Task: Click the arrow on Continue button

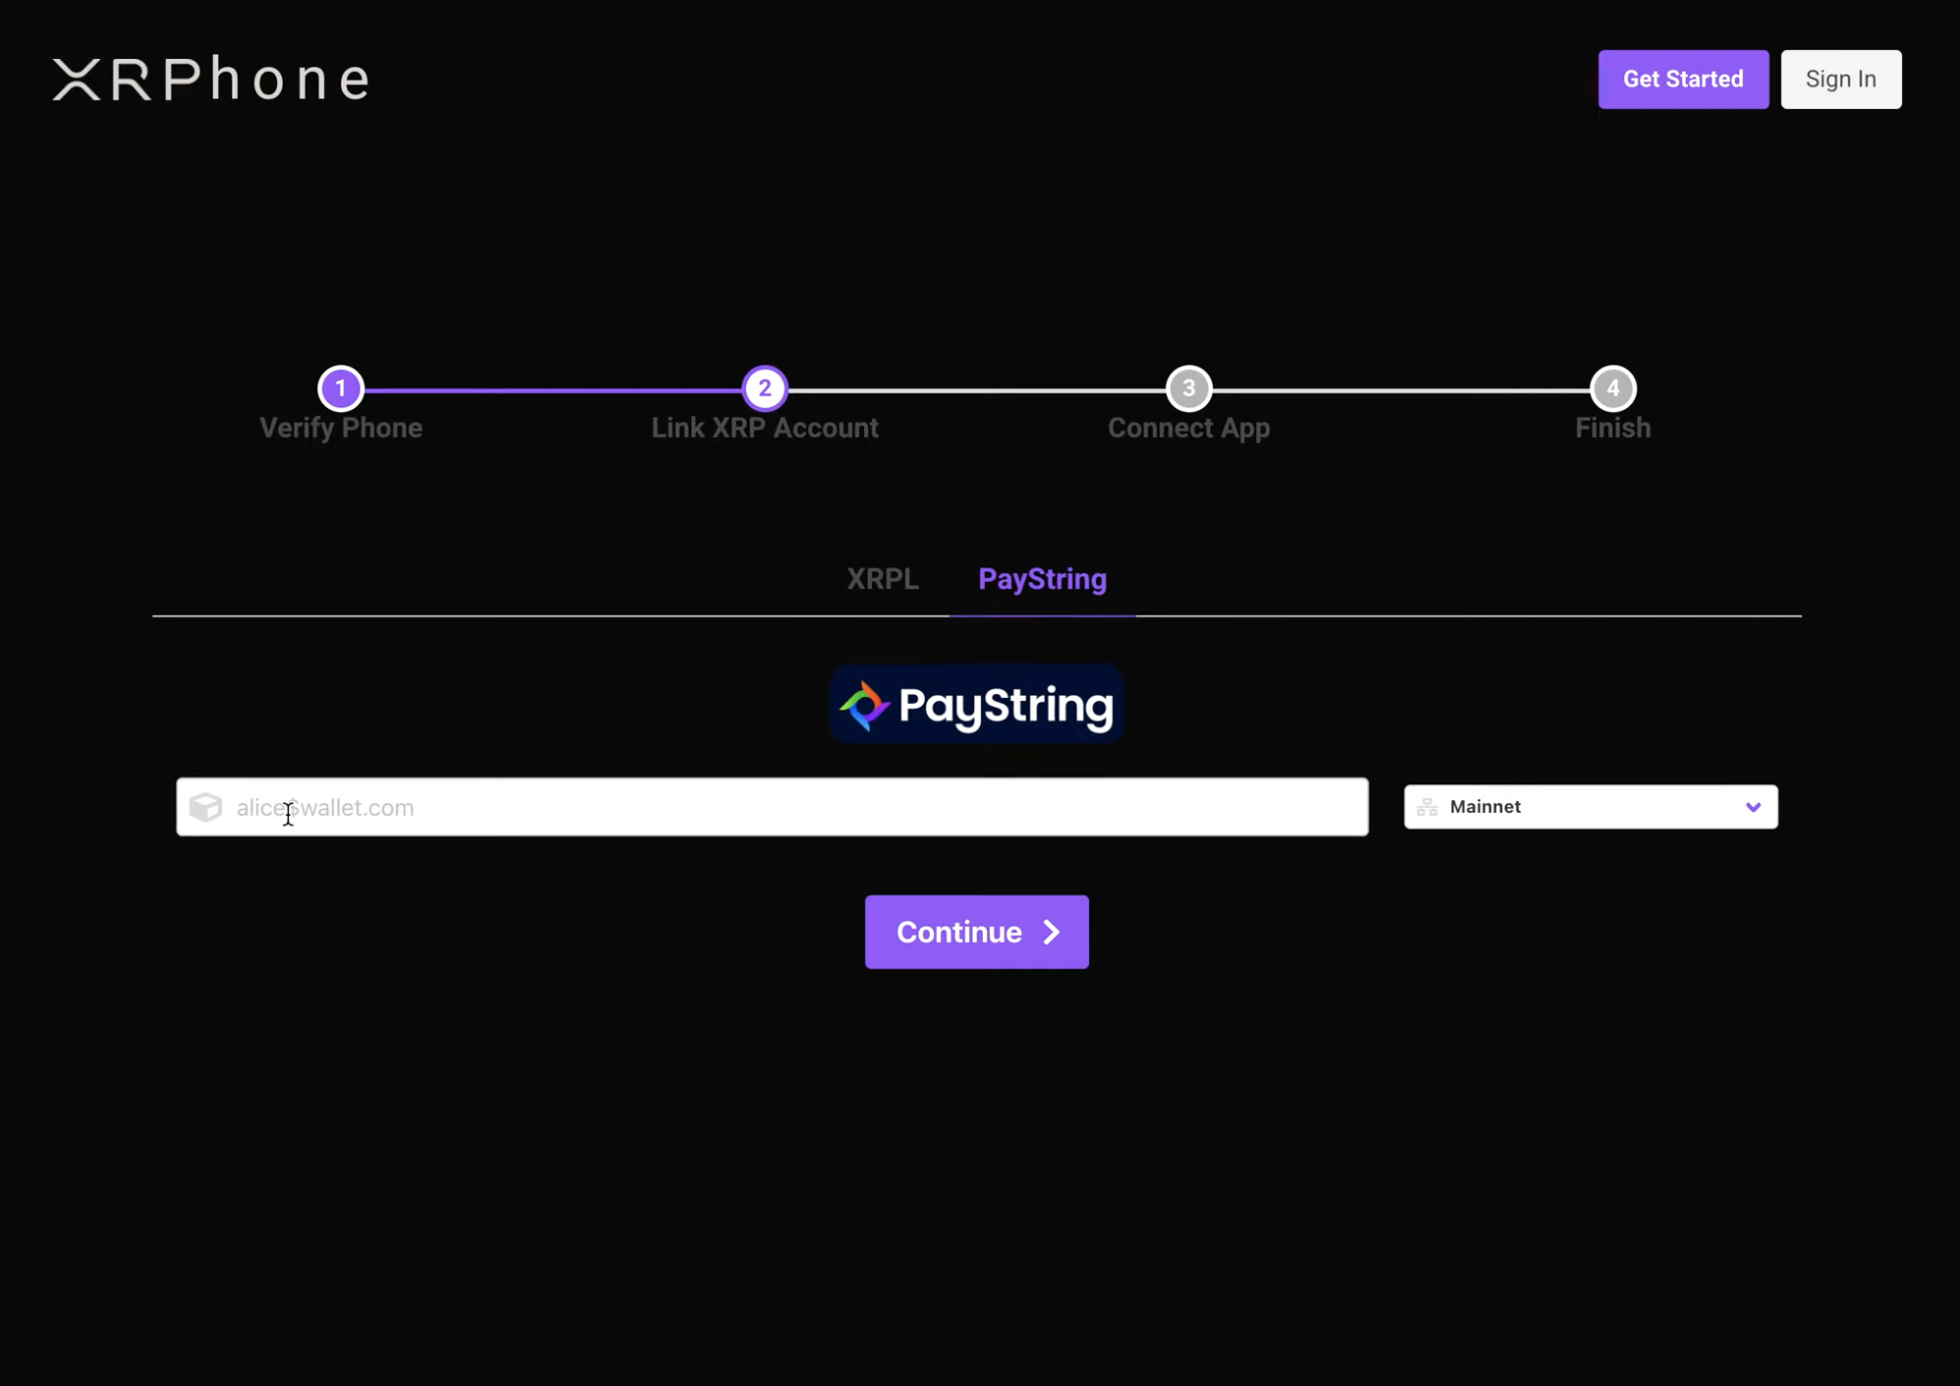Action: [1052, 932]
